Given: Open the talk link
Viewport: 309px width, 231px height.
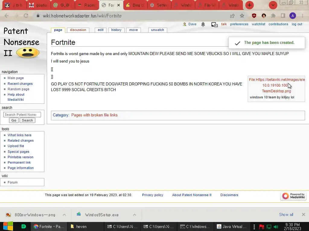Looking at the screenshot, I should pos(224,24).
